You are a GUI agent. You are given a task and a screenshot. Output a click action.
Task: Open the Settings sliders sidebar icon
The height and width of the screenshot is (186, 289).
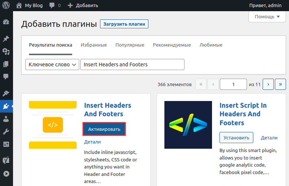[x=6, y=144]
